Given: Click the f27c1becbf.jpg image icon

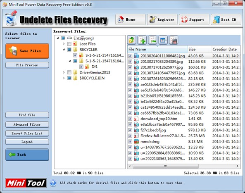Looking at the screenshot, I should (136, 130).
